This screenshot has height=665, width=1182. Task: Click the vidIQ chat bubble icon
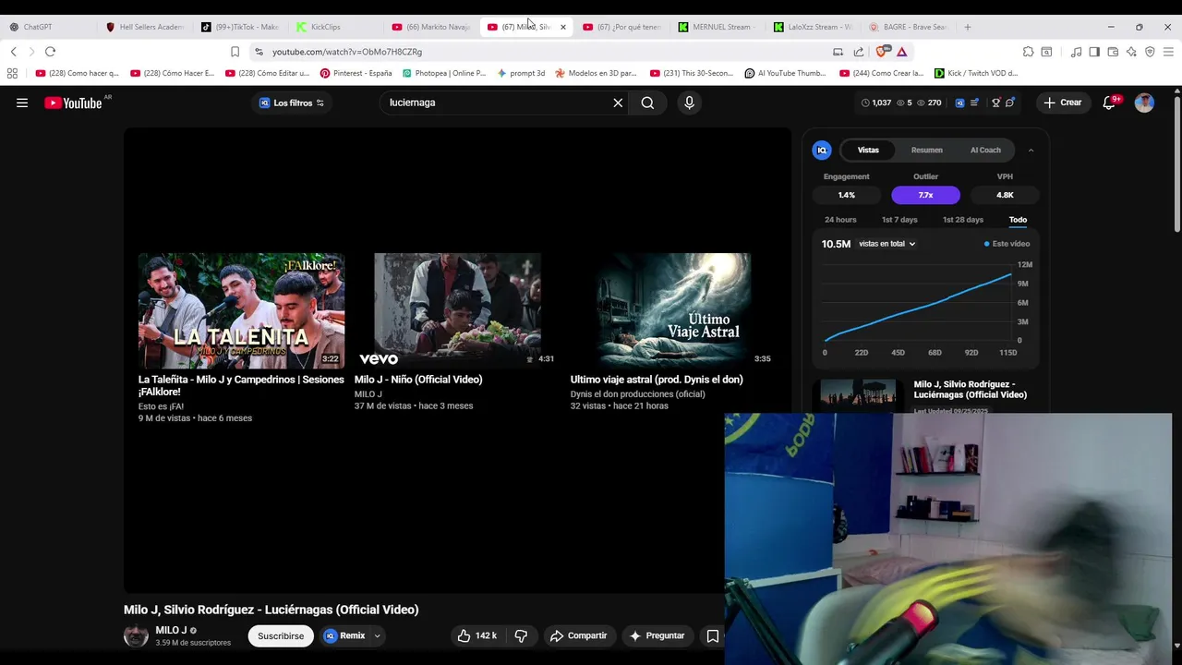(x=1010, y=103)
